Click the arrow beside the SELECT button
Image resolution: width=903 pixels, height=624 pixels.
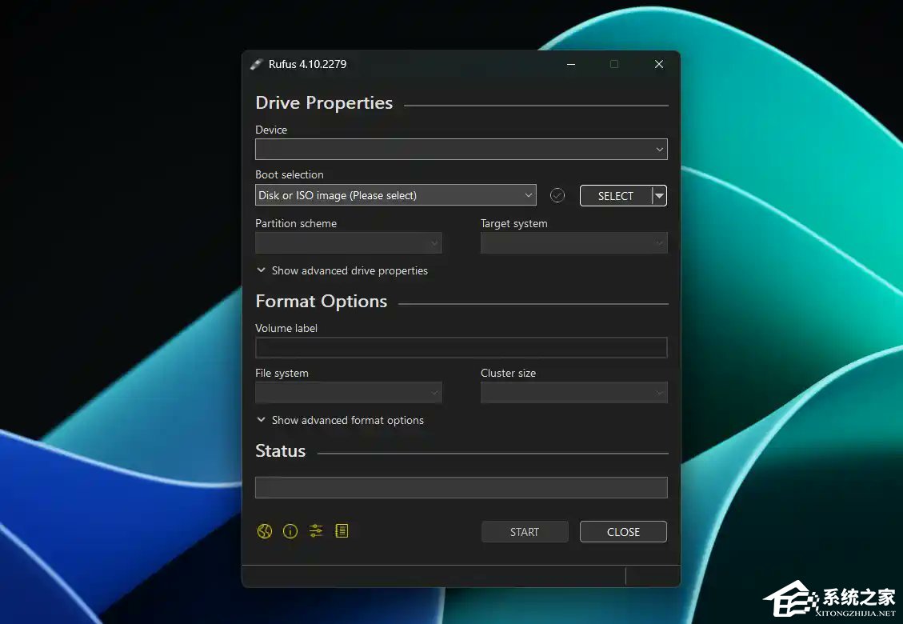click(x=658, y=194)
